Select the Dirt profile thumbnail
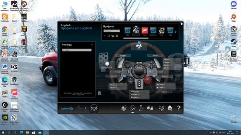This screenshot has width=241, height=135. pyautogui.click(x=162, y=31)
